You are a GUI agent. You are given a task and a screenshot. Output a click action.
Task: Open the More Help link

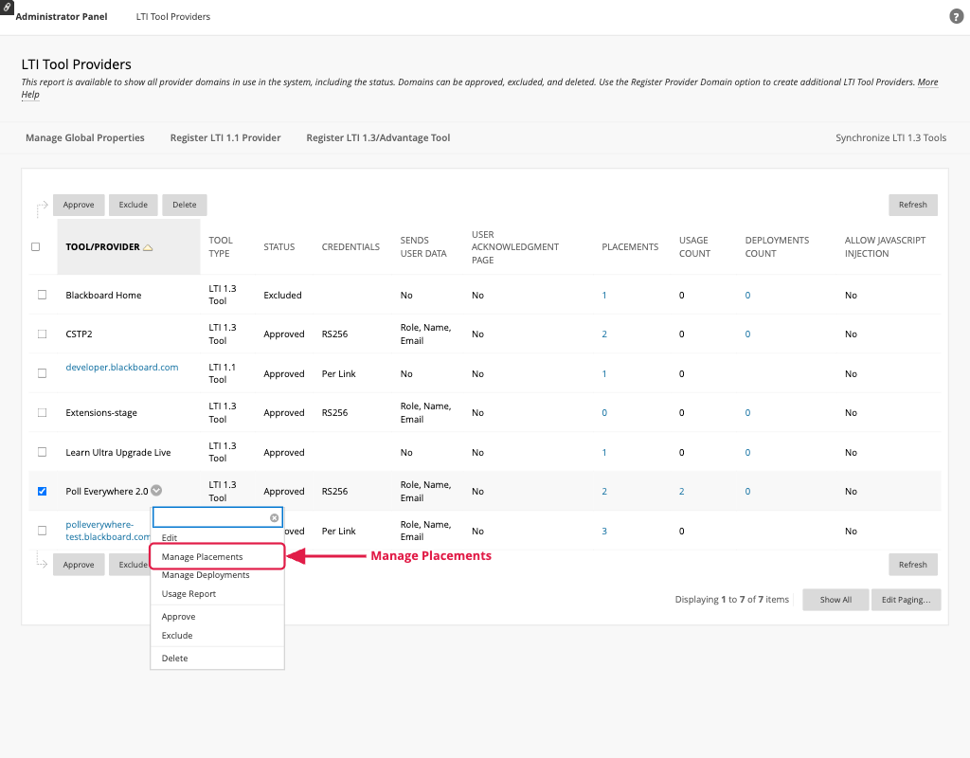tap(927, 82)
